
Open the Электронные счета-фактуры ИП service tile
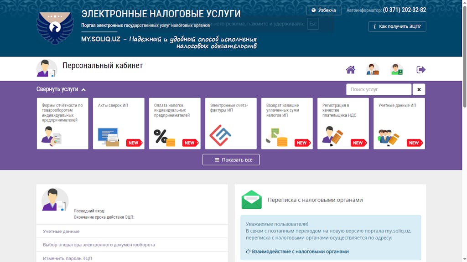[x=231, y=123]
